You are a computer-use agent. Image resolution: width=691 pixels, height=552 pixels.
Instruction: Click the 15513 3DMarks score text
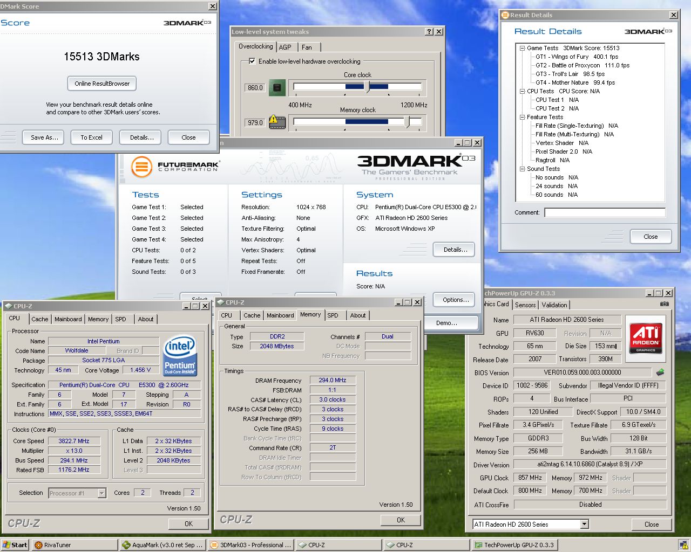pos(101,57)
